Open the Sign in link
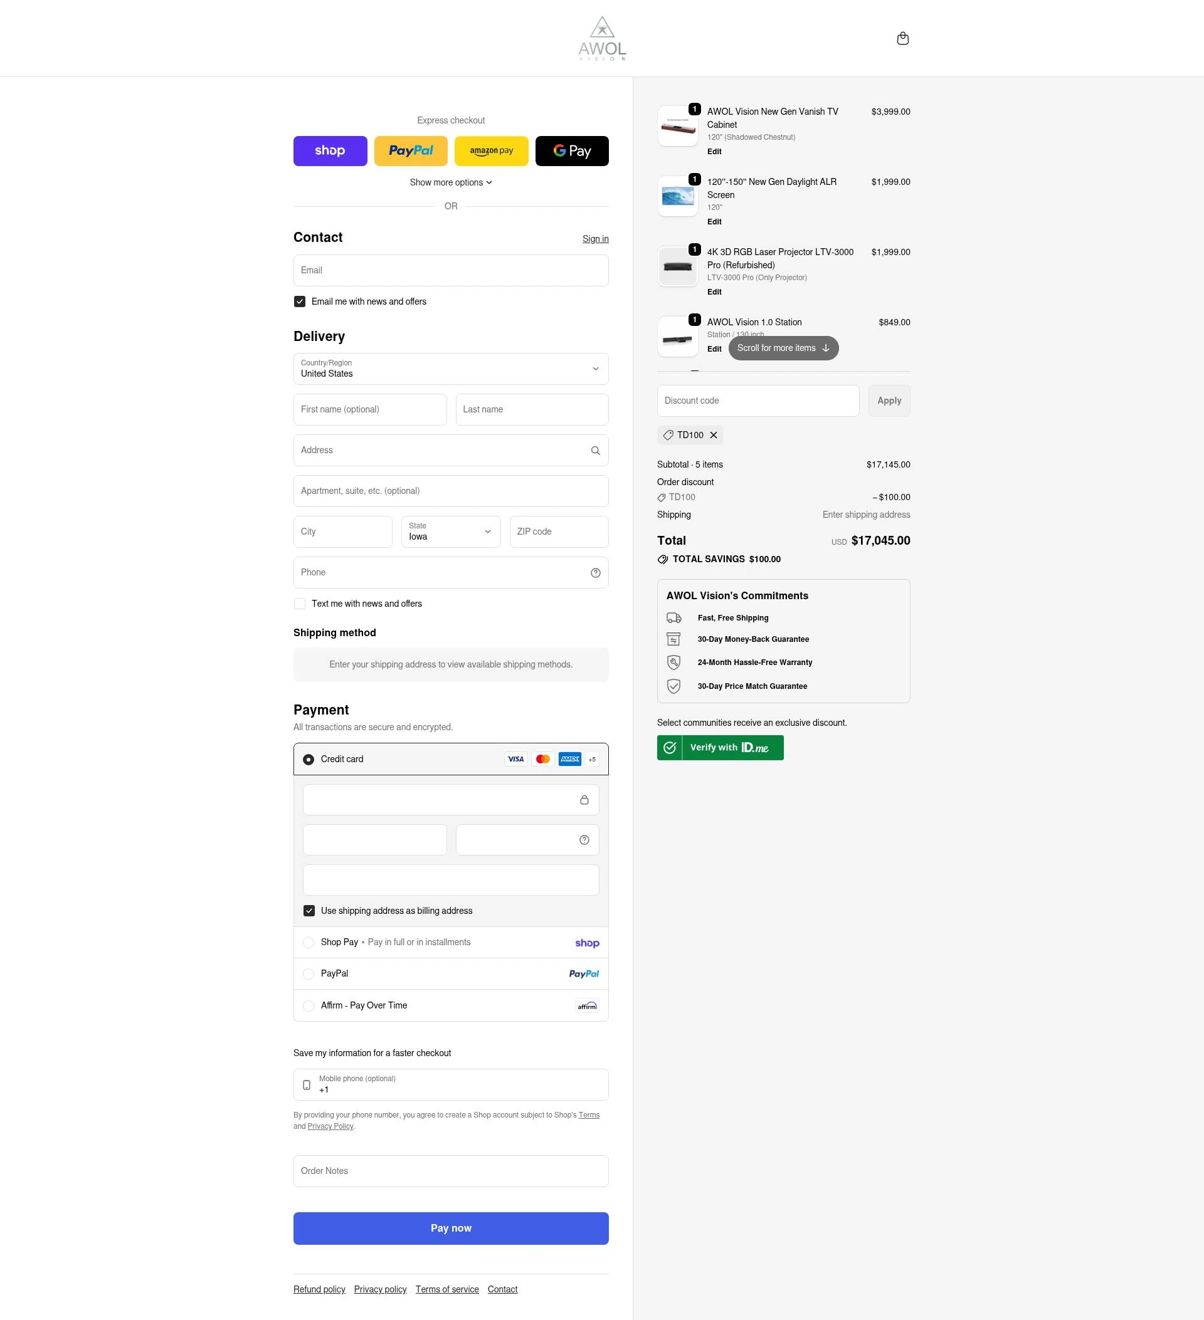The image size is (1204, 1320). [595, 239]
